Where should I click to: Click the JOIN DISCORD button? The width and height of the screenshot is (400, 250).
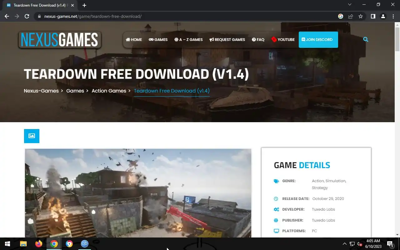click(x=318, y=40)
